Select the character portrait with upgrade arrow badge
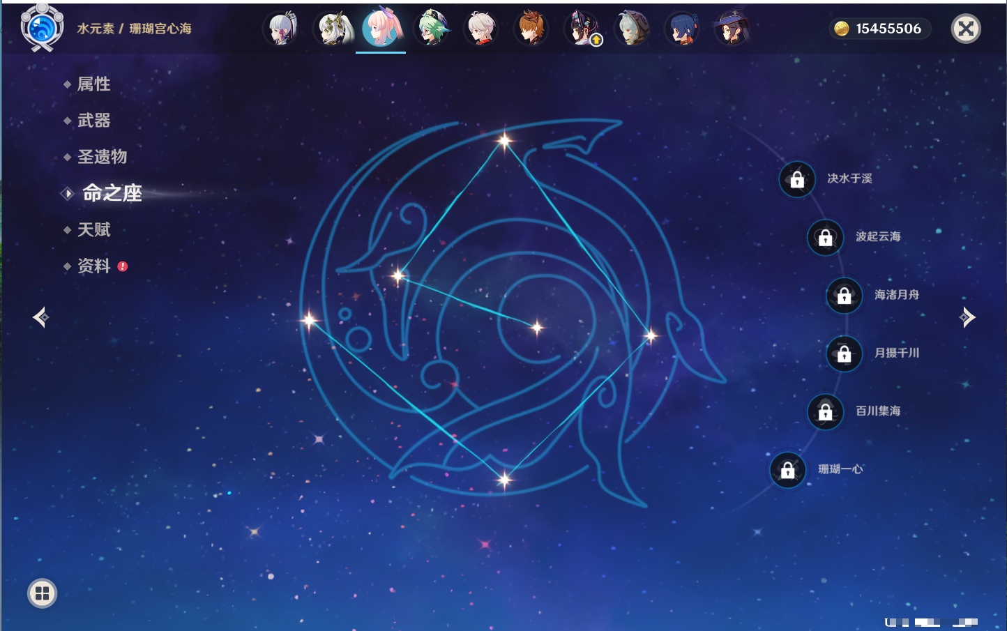Image resolution: width=1007 pixels, height=631 pixels. (x=582, y=29)
